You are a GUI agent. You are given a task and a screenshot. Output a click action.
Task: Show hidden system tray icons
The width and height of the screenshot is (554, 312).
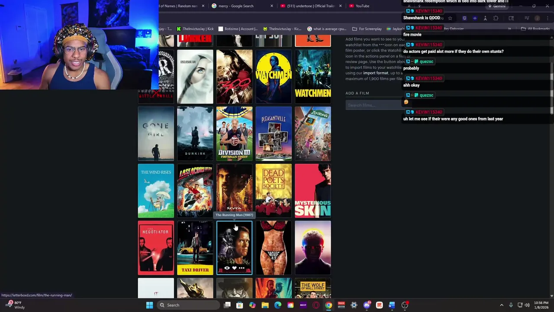(502, 305)
